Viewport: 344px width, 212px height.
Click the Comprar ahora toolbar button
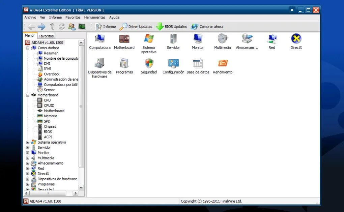(207, 27)
